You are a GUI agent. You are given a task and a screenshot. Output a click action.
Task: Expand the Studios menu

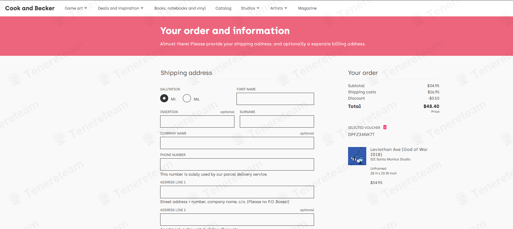(250, 8)
